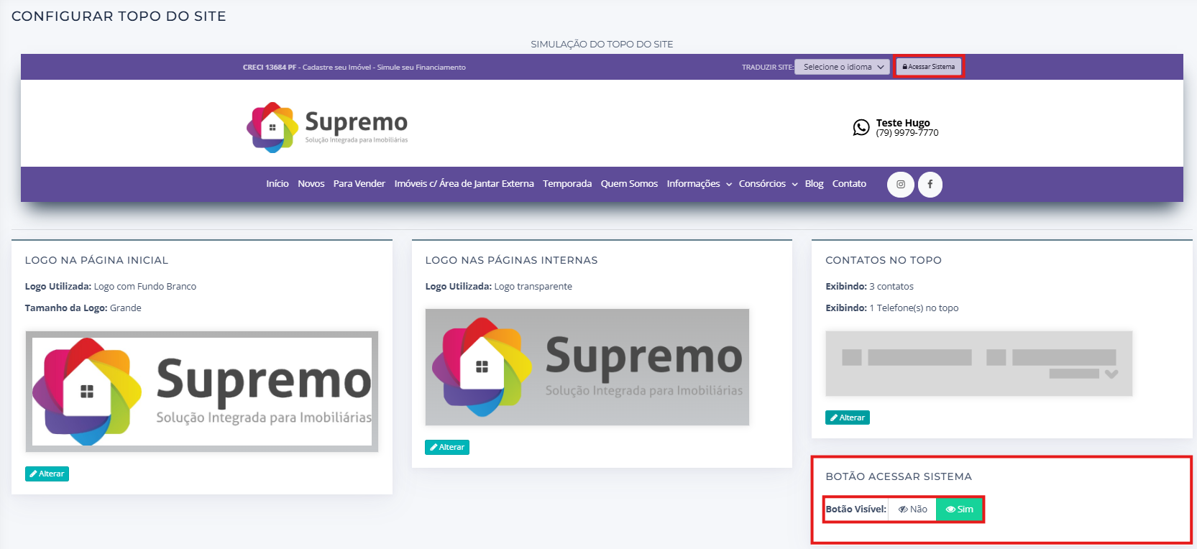This screenshot has width=1197, height=549.
Task: Set Botão Visível to Não
Action: (x=912, y=509)
